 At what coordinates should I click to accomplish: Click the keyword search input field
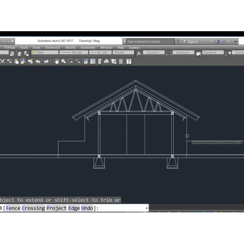pyautogui.click(x=149, y=42)
